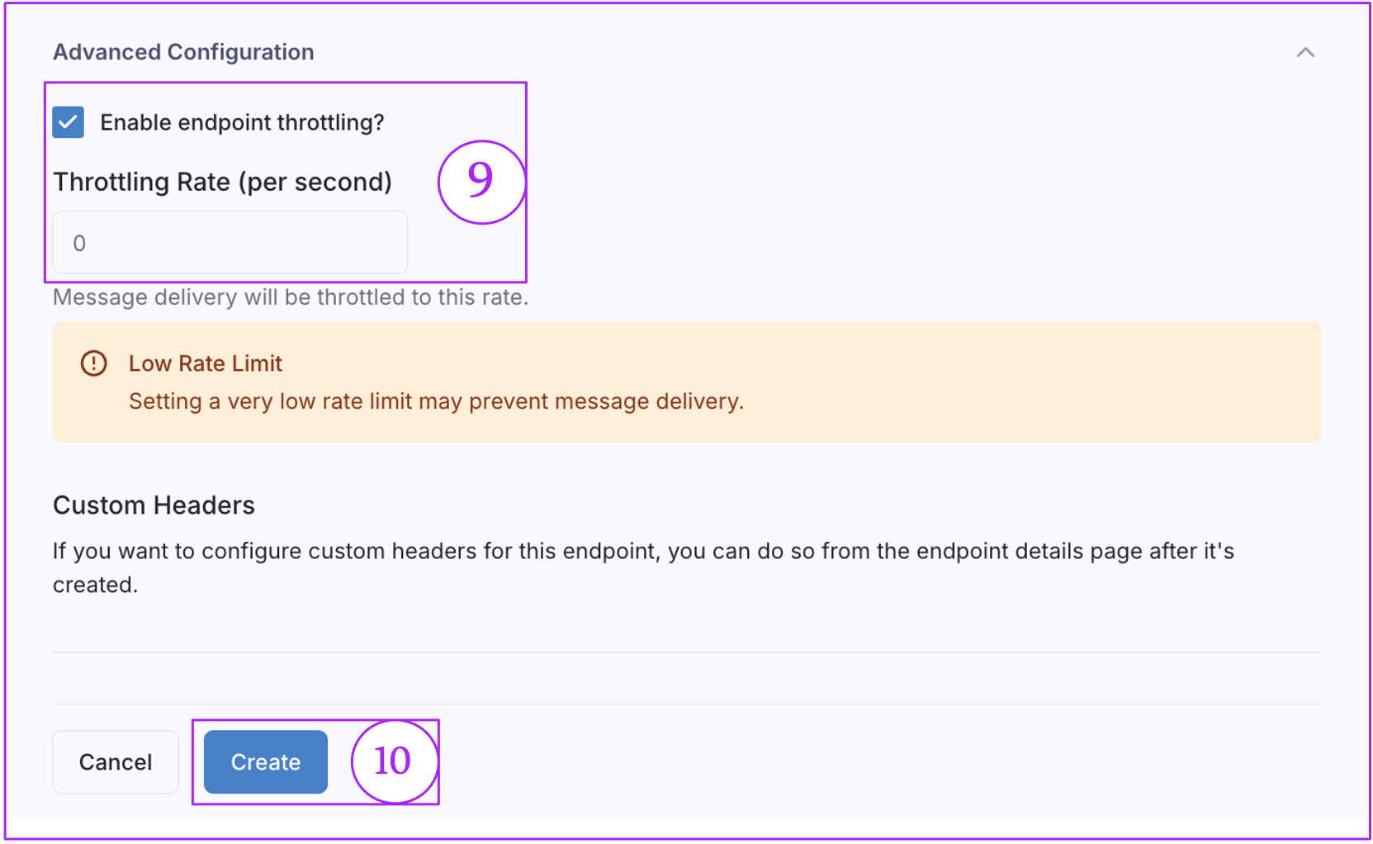The height and width of the screenshot is (844, 1373).
Task: Click the Custom Headers heading
Action: pyautogui.click(x=154, y=505)
